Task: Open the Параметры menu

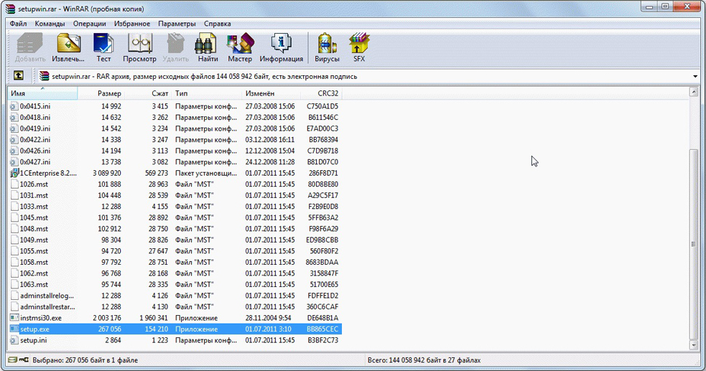Action: pos(177,24)
